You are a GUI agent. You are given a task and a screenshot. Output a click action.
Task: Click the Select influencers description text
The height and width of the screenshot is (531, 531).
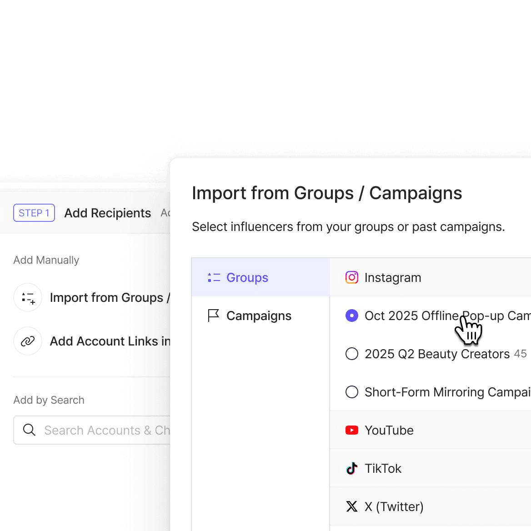[348, 226]
